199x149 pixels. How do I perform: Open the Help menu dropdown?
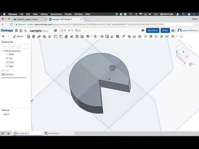pyautogui.click(x=174, y=31)
